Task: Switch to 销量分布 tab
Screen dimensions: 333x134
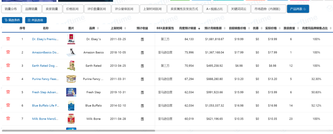Action: [x=11, y=9]
